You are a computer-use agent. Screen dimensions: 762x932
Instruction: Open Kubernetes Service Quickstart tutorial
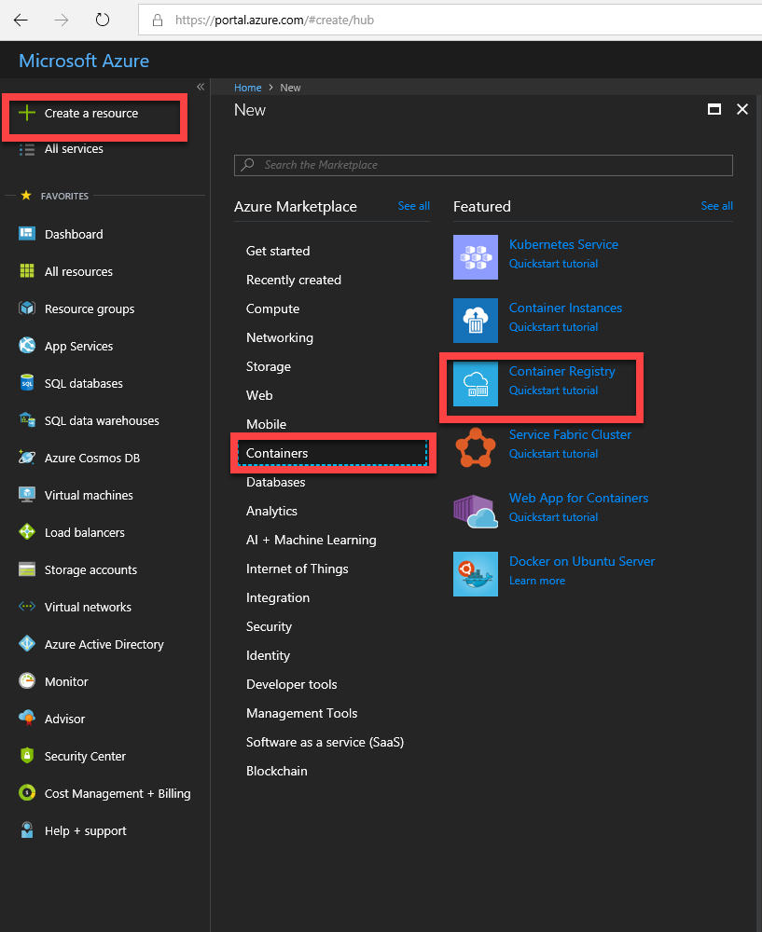coord(553,264)
